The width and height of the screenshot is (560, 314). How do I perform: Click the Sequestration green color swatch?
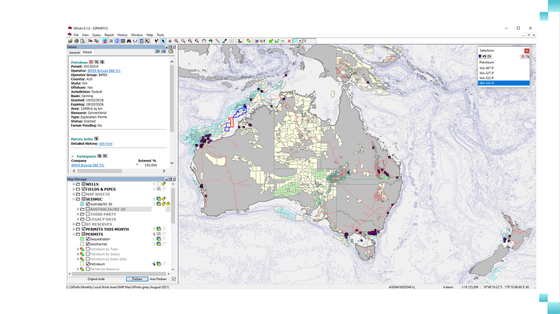click(82, 239)
